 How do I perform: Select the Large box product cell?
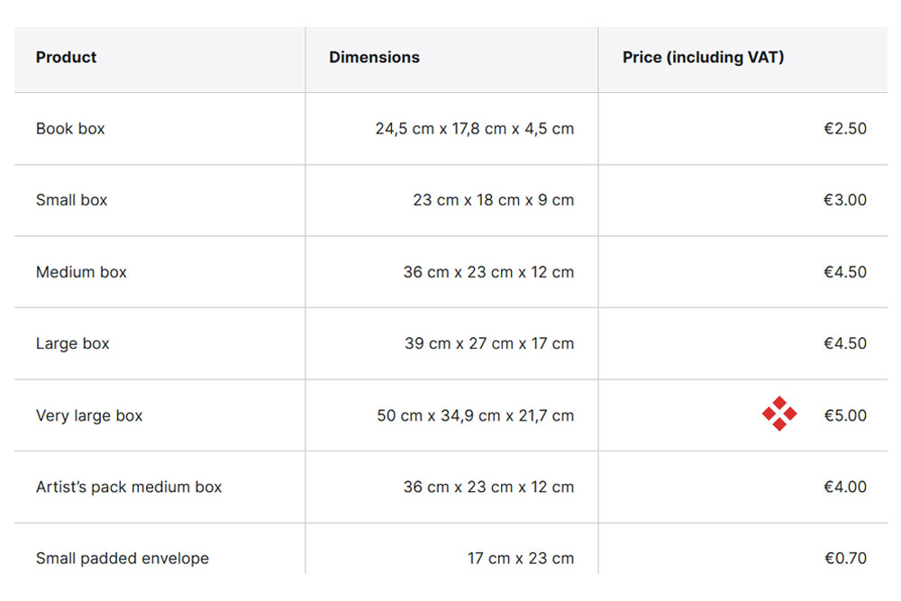[72, 343]
